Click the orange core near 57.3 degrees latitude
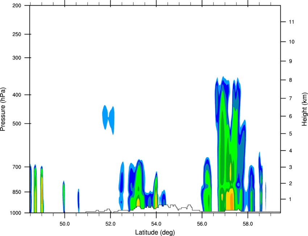Image resolution: width=308 pixels, height=236 pixels. [232, 202]
